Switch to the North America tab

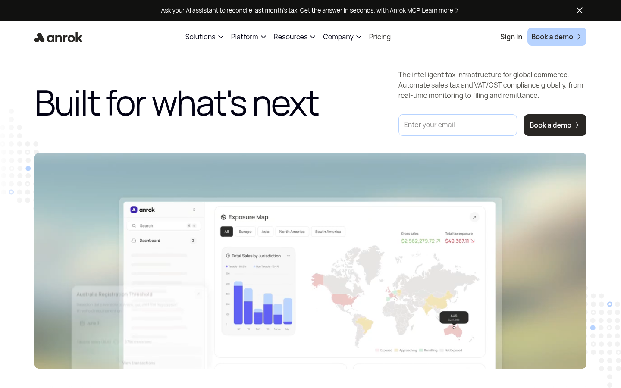pyautogui.click(x=292, y=232)
